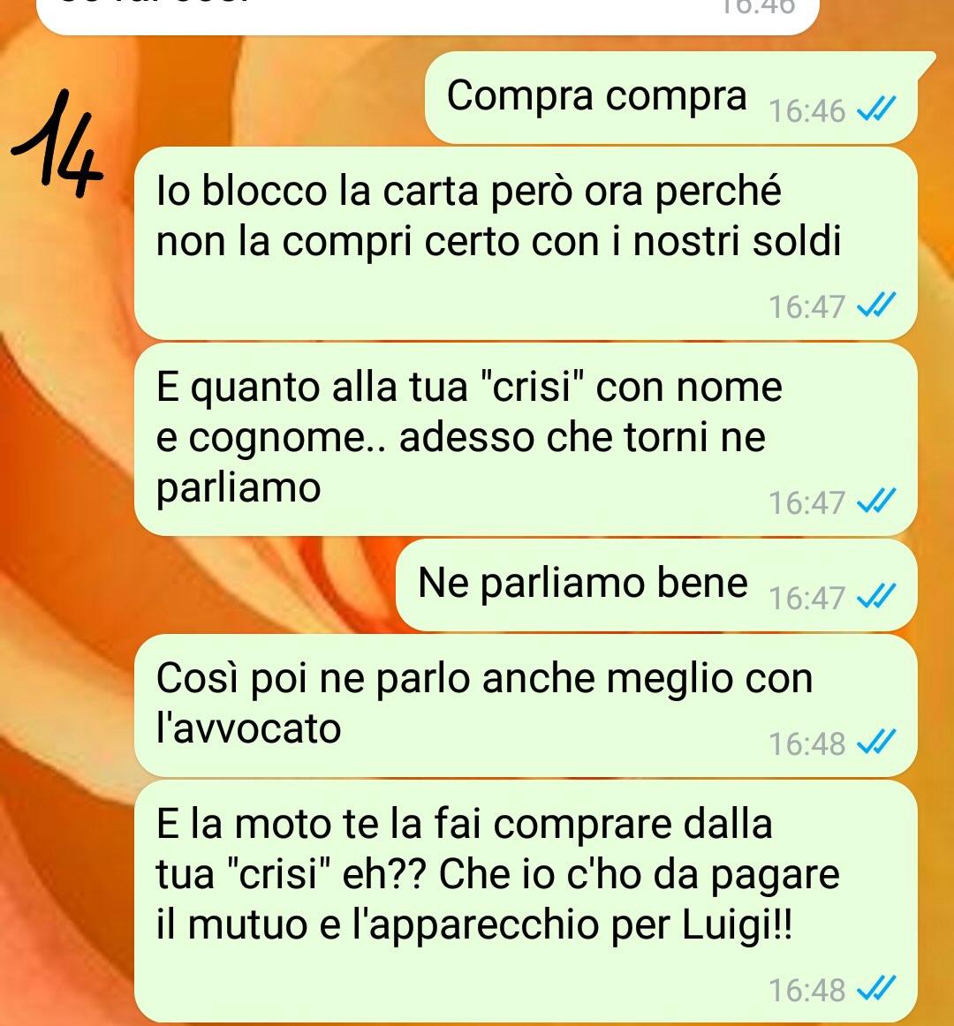Select the 'Ne parliamo bene' message bubble

[x=656, y=585]
